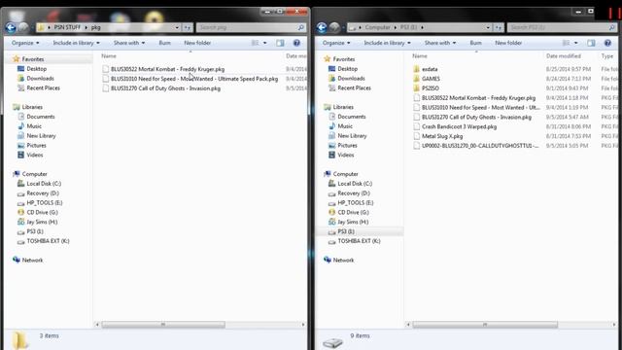Click Burn in left window toolbar

click(164, 43)
